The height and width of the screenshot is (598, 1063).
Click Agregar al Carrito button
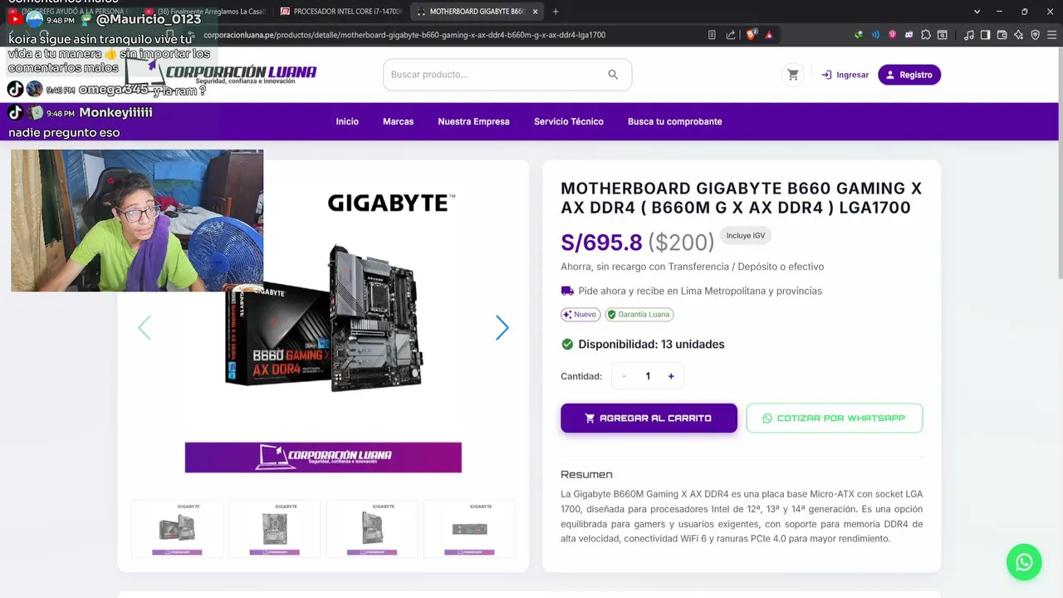(x=649, y=418)
